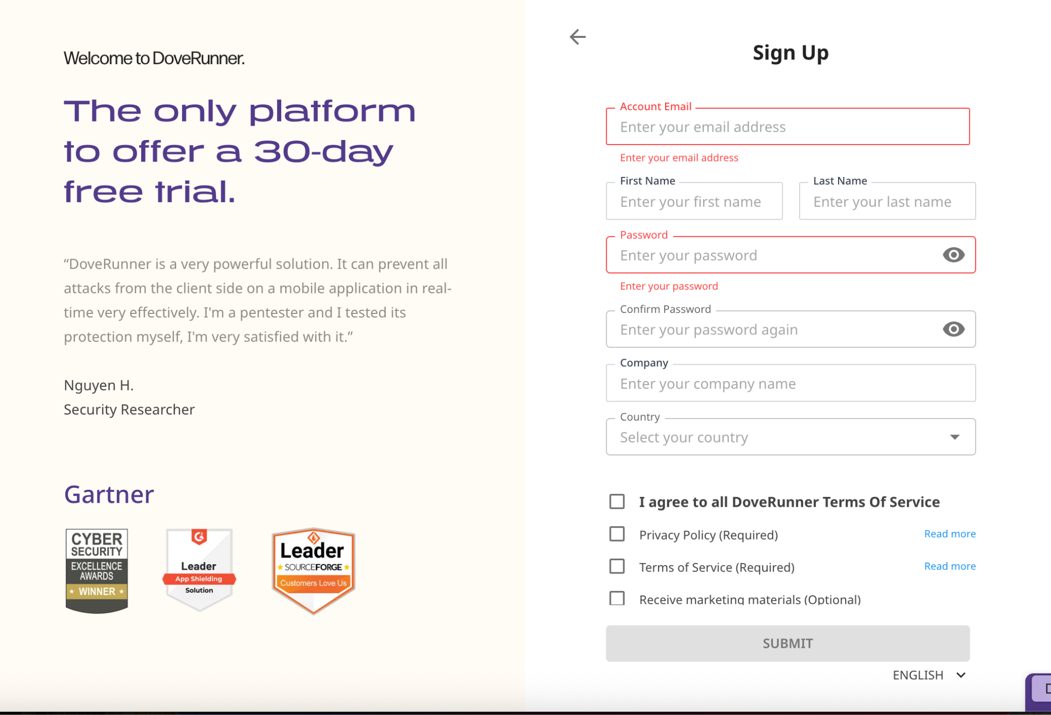Screen dimensions: 1051x715
Task: Open Read more for Privacy Policy
Action: pos(950,534)
